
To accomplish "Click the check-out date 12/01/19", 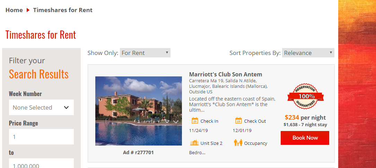I will pos(242,131).
